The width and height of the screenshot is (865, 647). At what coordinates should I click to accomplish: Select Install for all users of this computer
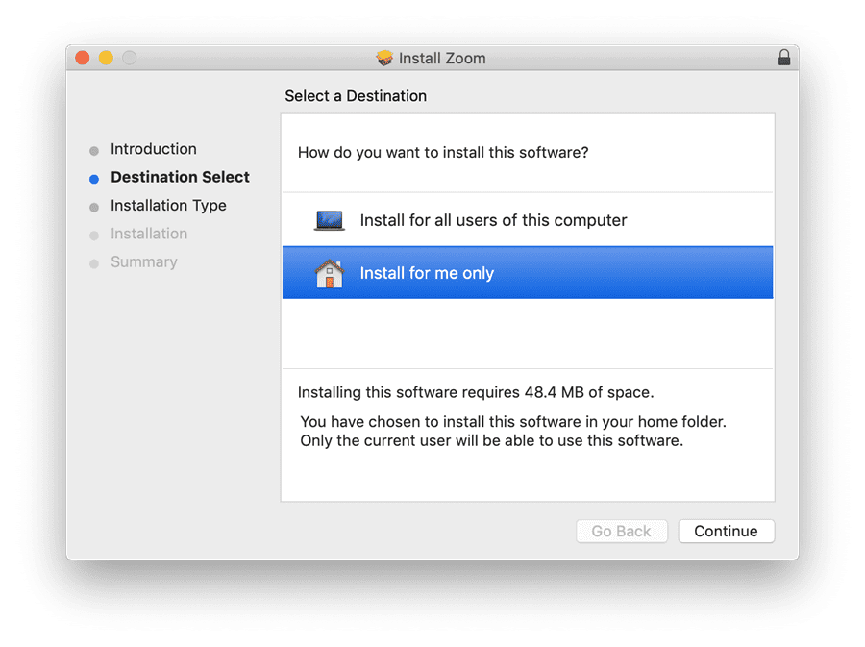tap(492, 220)
